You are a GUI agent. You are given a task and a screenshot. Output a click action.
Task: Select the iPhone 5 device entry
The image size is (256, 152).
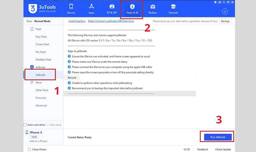pos(34,133)
